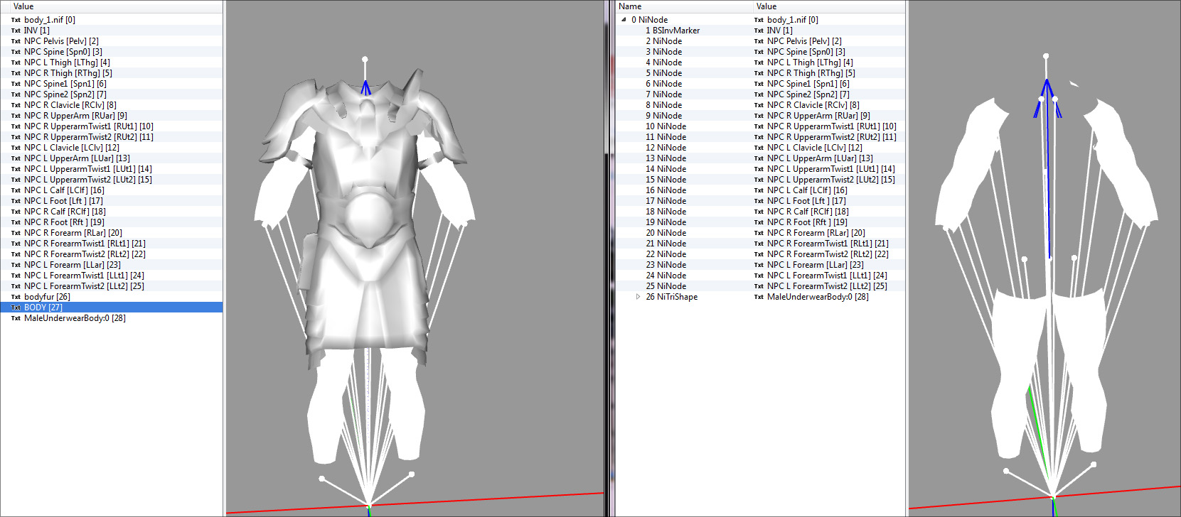Click the Name column header
This screenshot has height=517, width=1181.
630,6
